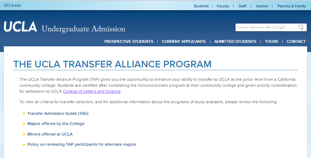This screenshot has height=158, width=311.
Task: Visit the Alumni link
Action: (x=262, y=6)
